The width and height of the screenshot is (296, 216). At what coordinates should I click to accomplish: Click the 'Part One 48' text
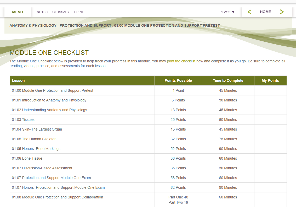(x=178, y=197)
